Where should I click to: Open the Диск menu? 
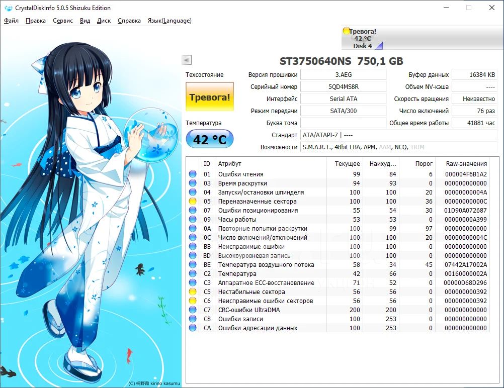pyautogui.click(x=104, y=21)
